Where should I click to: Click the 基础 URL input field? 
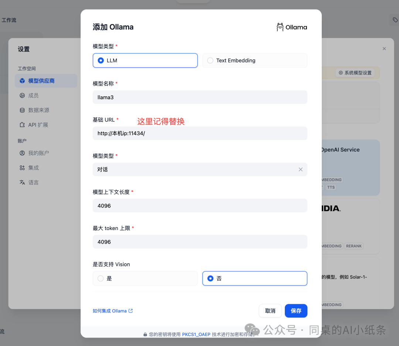tap(200, 133)
